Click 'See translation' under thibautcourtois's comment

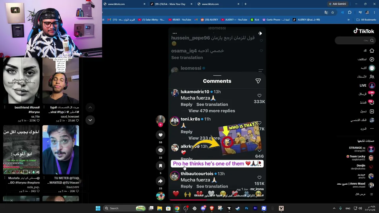(212, 186)
